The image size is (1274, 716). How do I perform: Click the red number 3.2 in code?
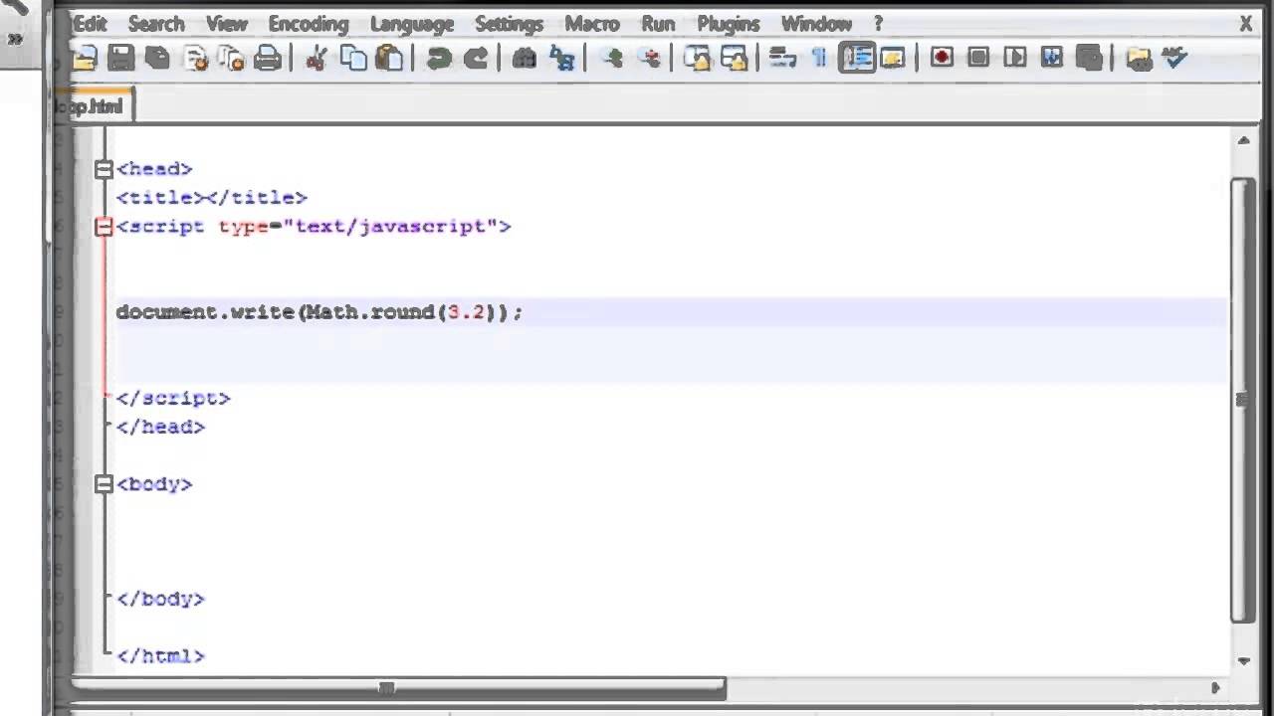pos(465,312)
